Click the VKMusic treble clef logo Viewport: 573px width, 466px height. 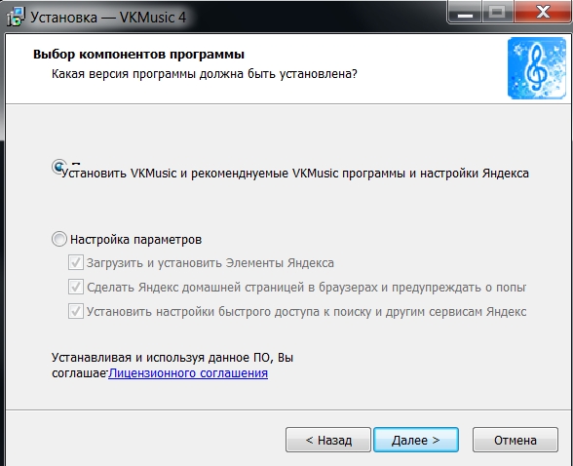pyautogui.click(x=536, y=68)
